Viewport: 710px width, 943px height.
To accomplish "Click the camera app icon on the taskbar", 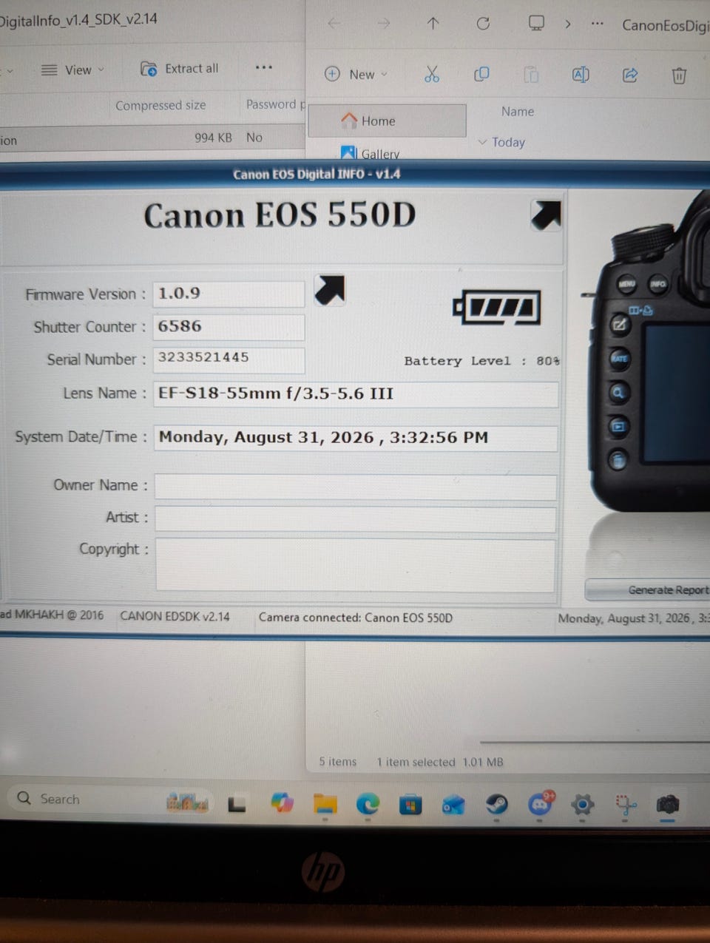I will click(668, 804).
